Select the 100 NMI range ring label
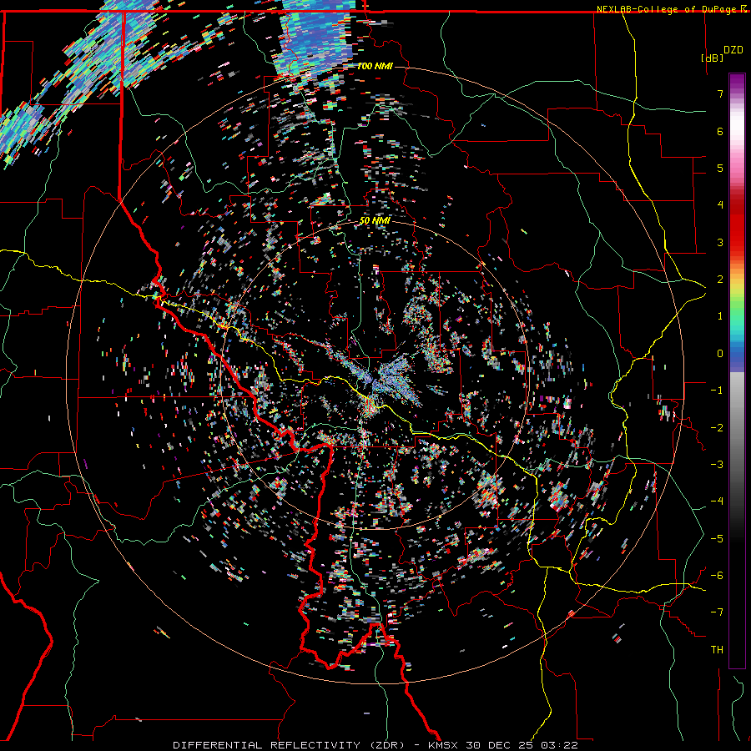This screenshot has height=751, width=751. 375,66
